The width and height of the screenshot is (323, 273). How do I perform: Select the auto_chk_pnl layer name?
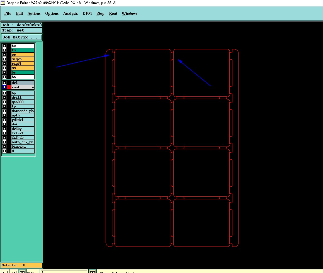click(x=23, y=142)
